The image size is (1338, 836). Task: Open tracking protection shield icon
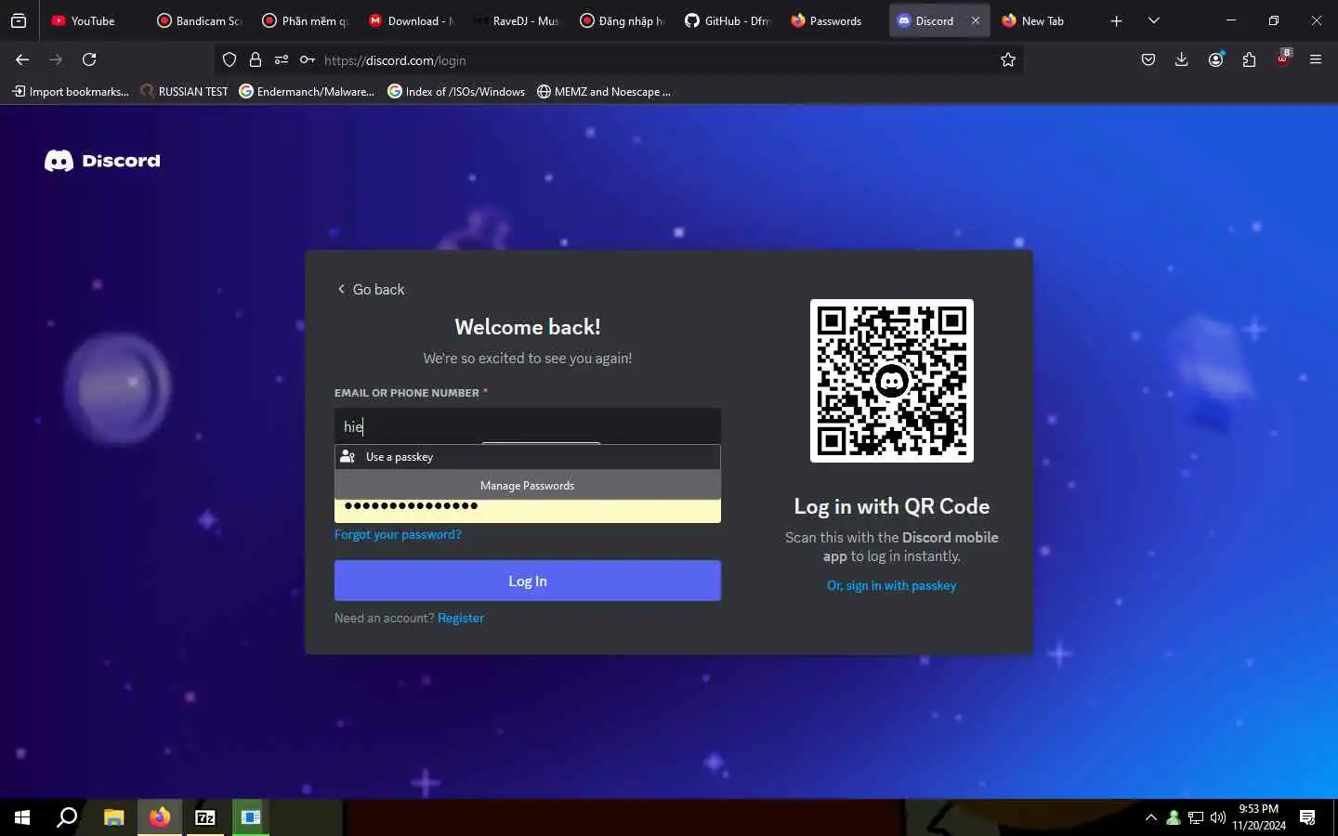[x=230, y=59]
